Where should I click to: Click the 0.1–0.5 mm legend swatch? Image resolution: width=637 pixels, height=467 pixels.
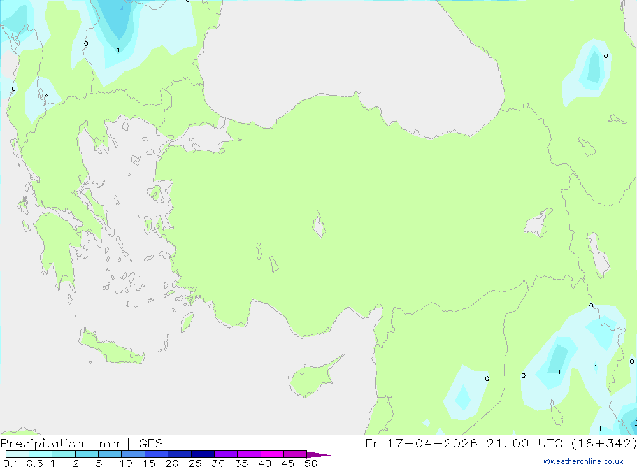pyautogui.click(x=17, y=454)
